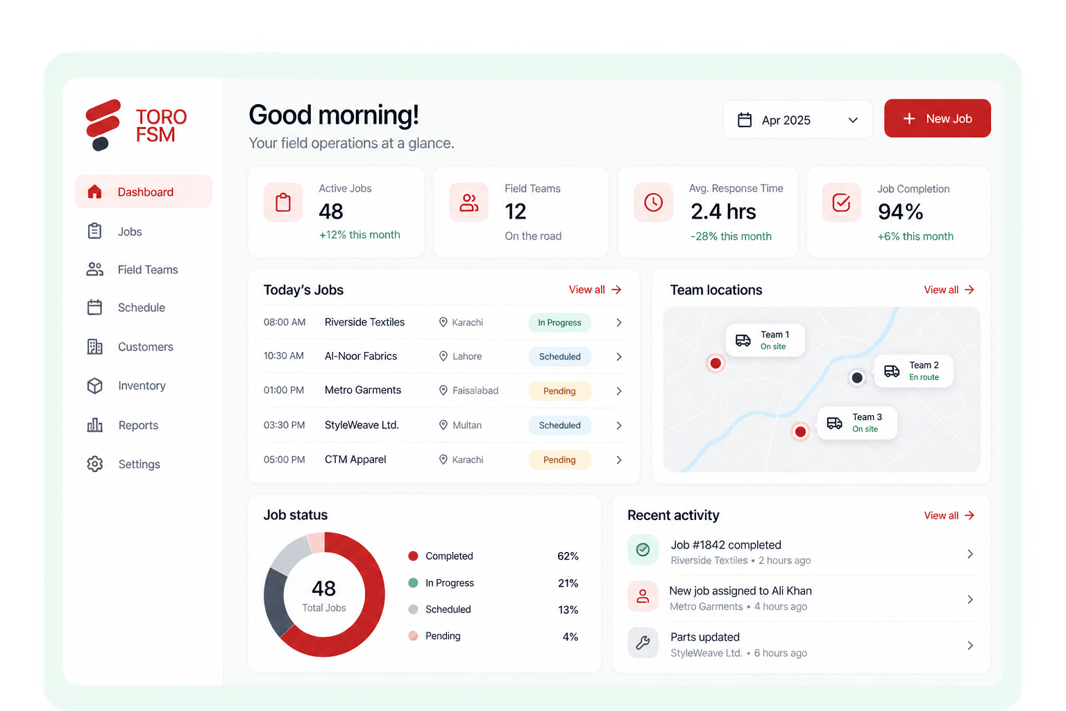Viewport: 1066px width, 711px height.
Task: Click the calendar icon in date picker
Action: (745, 120)
